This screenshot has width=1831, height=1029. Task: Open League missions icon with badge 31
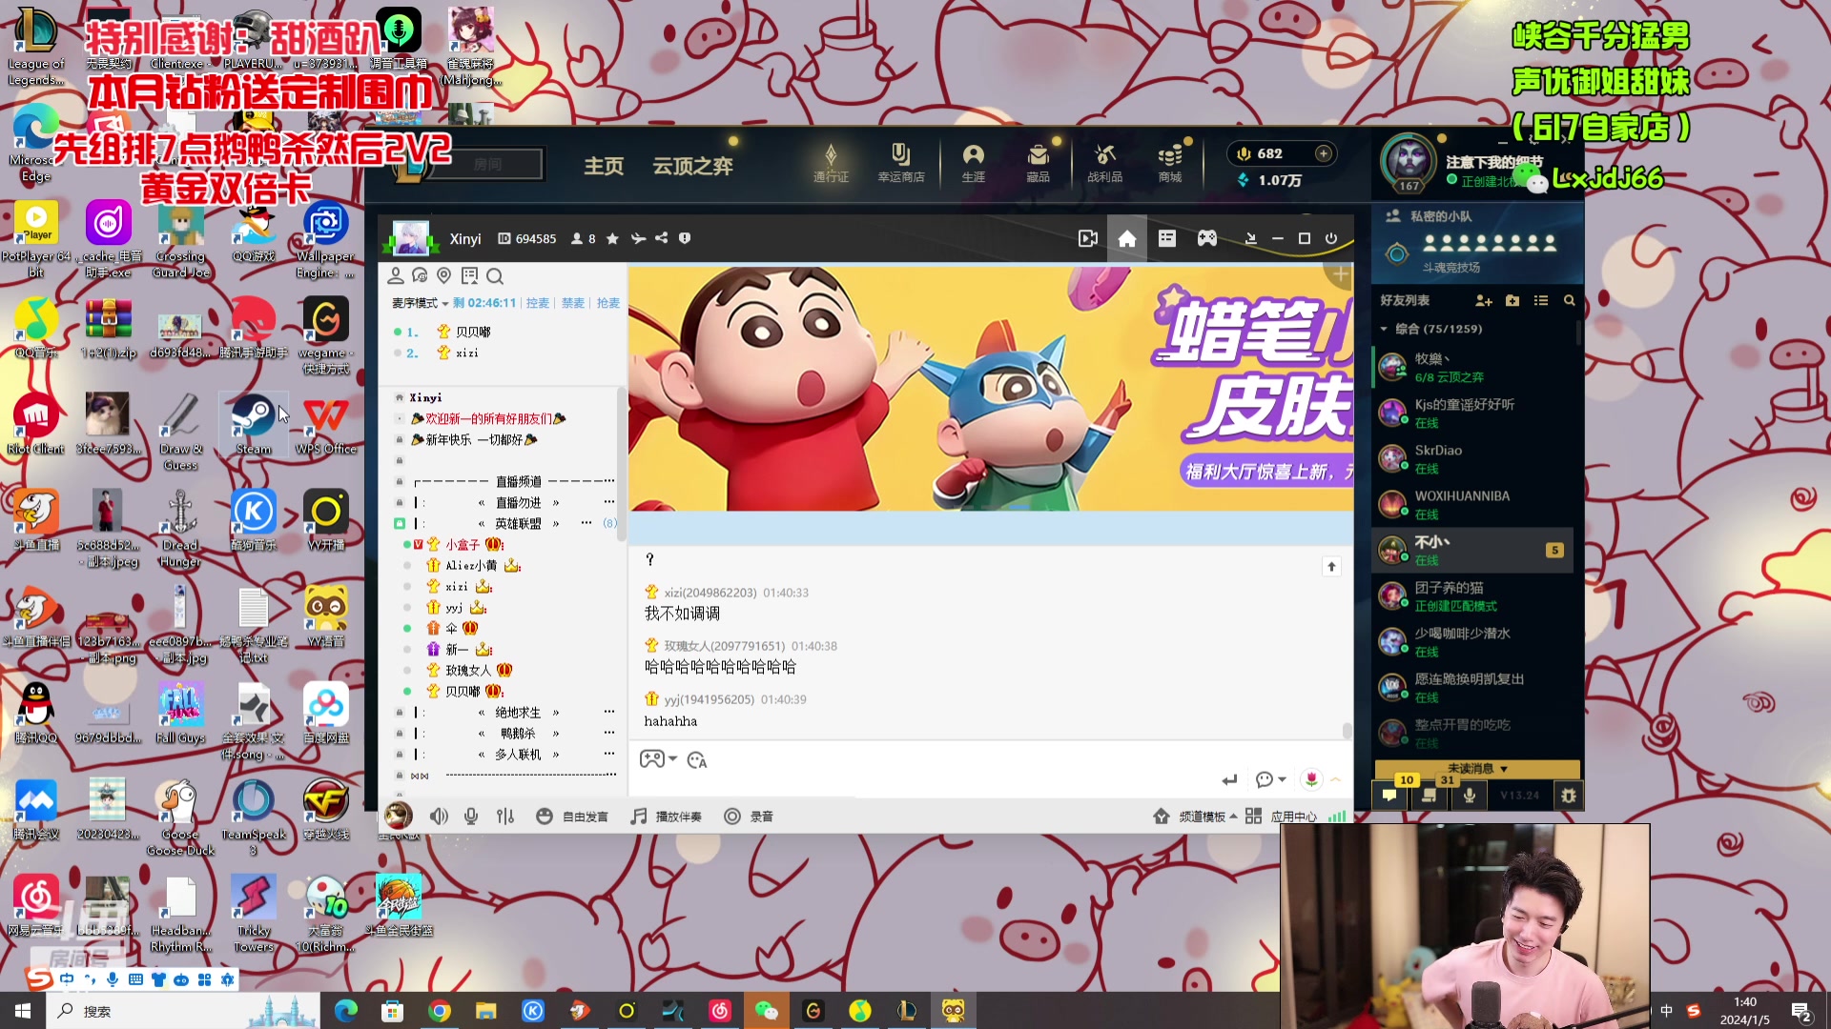coord(1429,794)
